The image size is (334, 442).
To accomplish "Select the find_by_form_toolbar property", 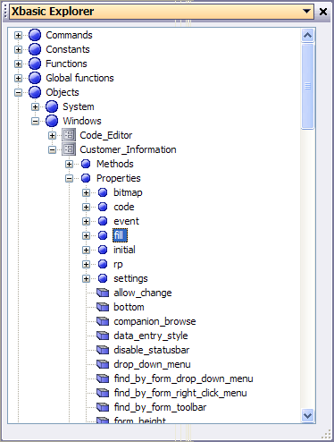I will 160,407.
